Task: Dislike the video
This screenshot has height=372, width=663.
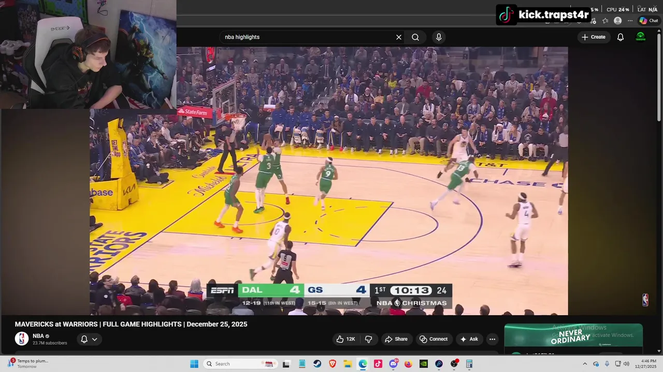Action: (x=369, y=339)
